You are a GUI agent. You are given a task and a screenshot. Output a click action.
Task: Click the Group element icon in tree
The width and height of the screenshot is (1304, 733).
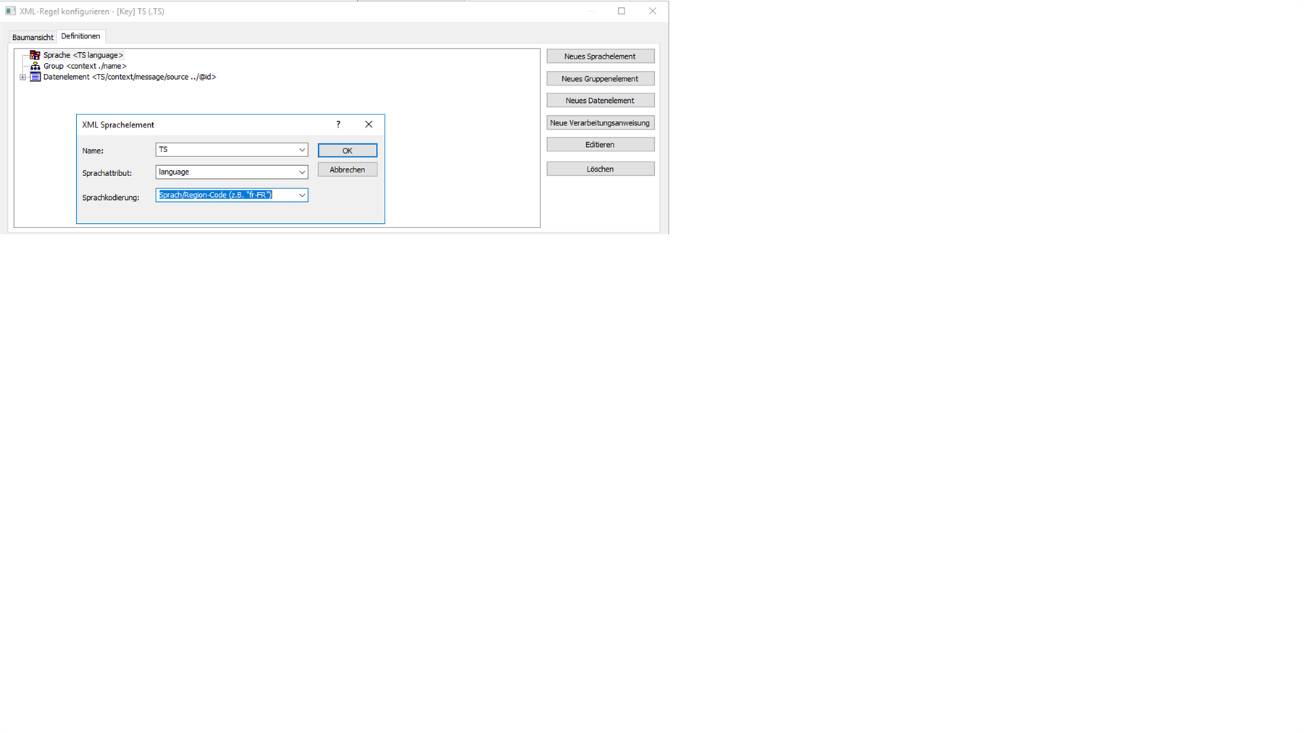pos(35,66)
